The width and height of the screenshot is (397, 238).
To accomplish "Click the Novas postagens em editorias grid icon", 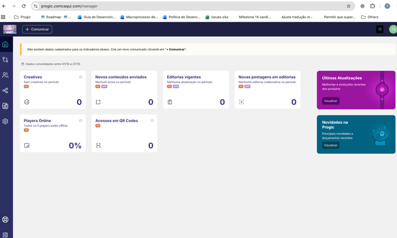I will tap(242, 102).
